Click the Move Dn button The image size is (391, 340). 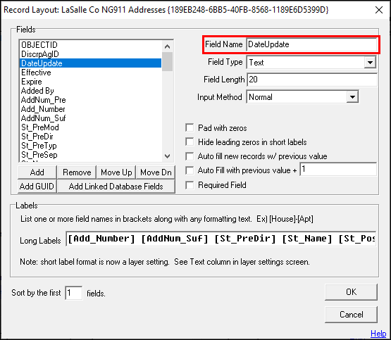[156, 172]
